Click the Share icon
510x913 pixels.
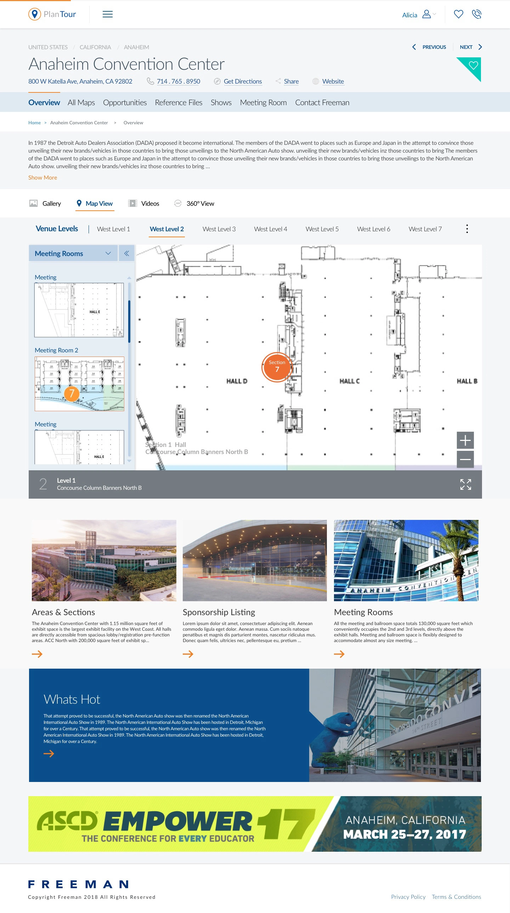(278, 81)
